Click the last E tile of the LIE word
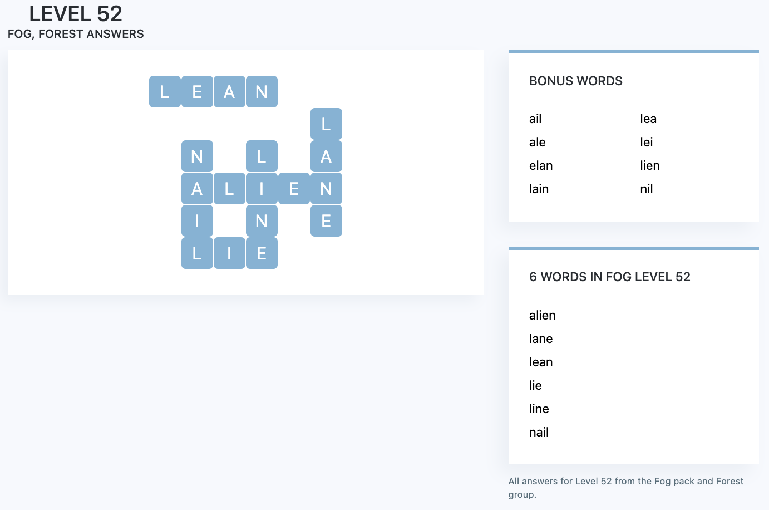Image resolution: width=769 pixels, height=510 pixels. [x=262, y=253]
